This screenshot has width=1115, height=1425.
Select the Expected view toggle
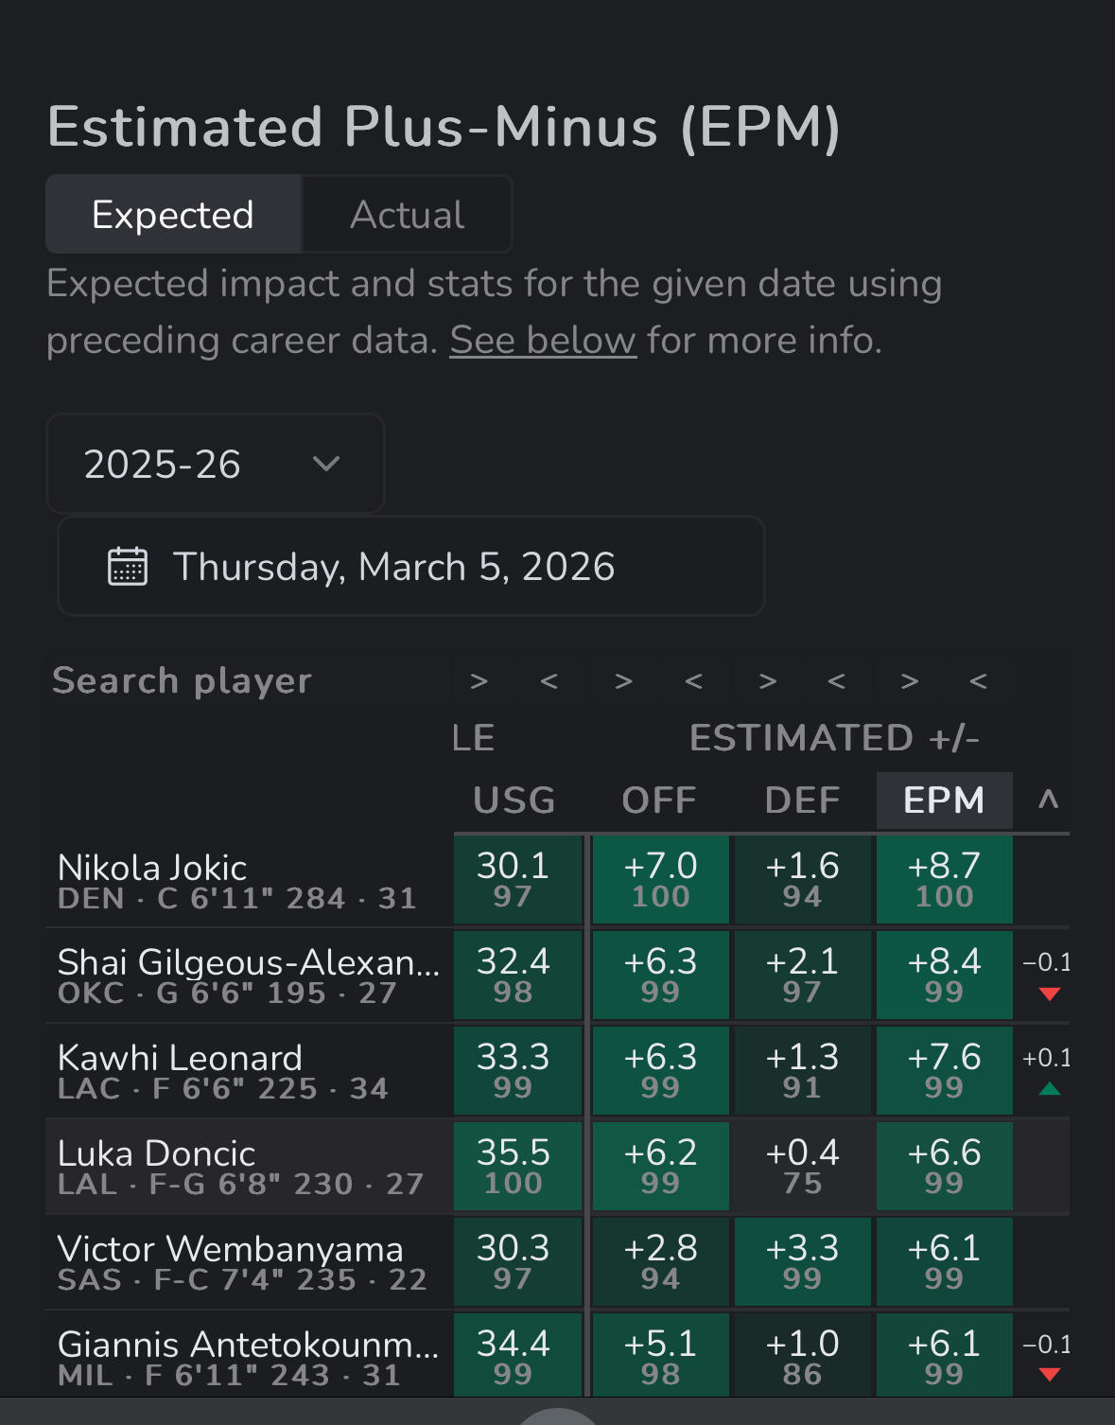pyautogui.click(x=173, y=215)
